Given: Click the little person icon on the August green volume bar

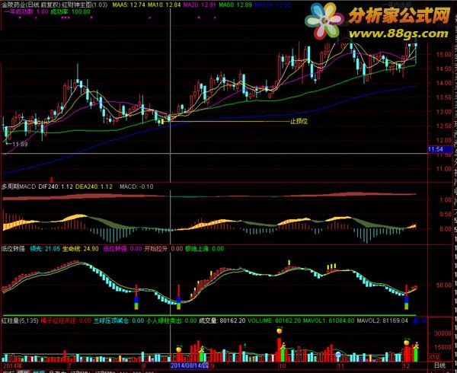Looking at the screenshot, I should point(201,349).
